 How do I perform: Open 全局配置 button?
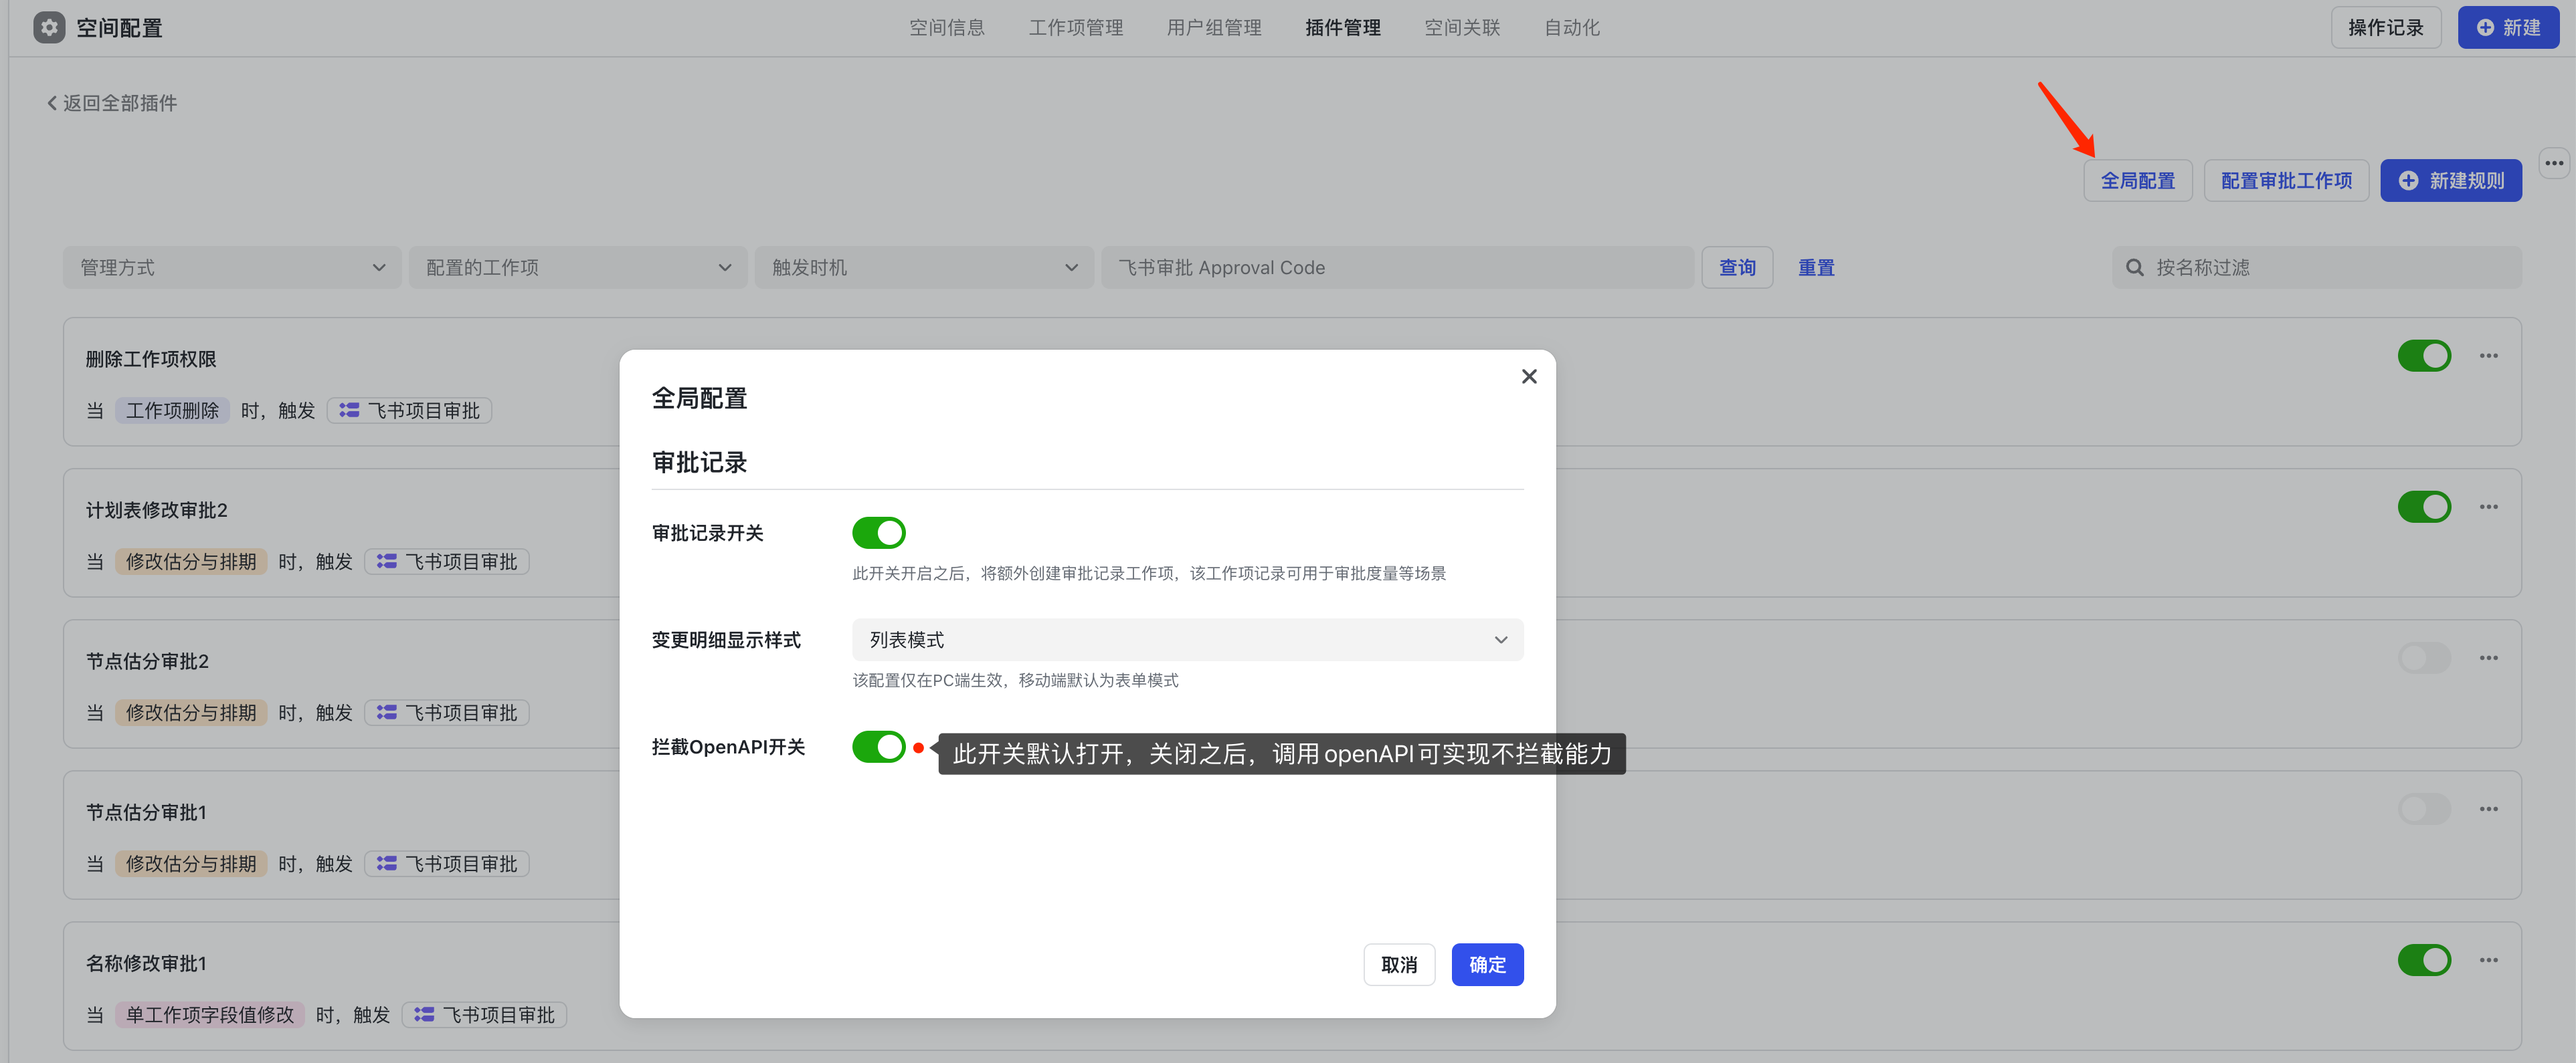point(2137,181)
